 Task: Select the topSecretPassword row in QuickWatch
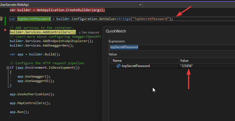pyautogui.click(x=173, y=66)
